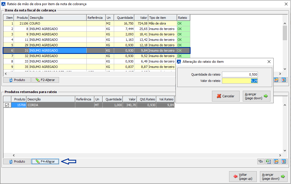Toggle checkbox on CORDA row
Screen dimensions: 291x184
click(7, 105)
